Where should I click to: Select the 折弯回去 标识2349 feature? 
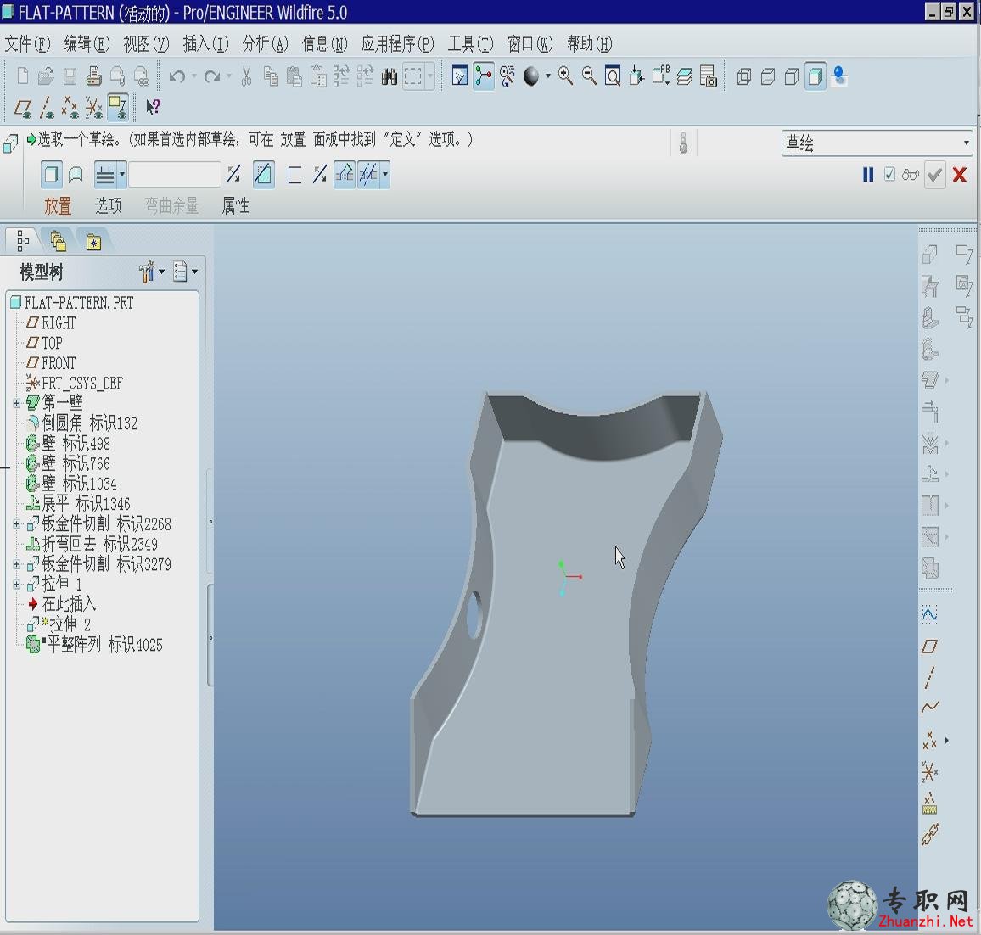pos(92,544)
